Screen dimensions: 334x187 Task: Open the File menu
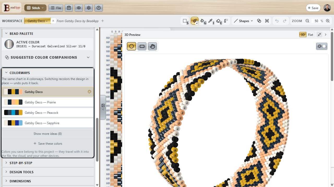tap(56, 8)
